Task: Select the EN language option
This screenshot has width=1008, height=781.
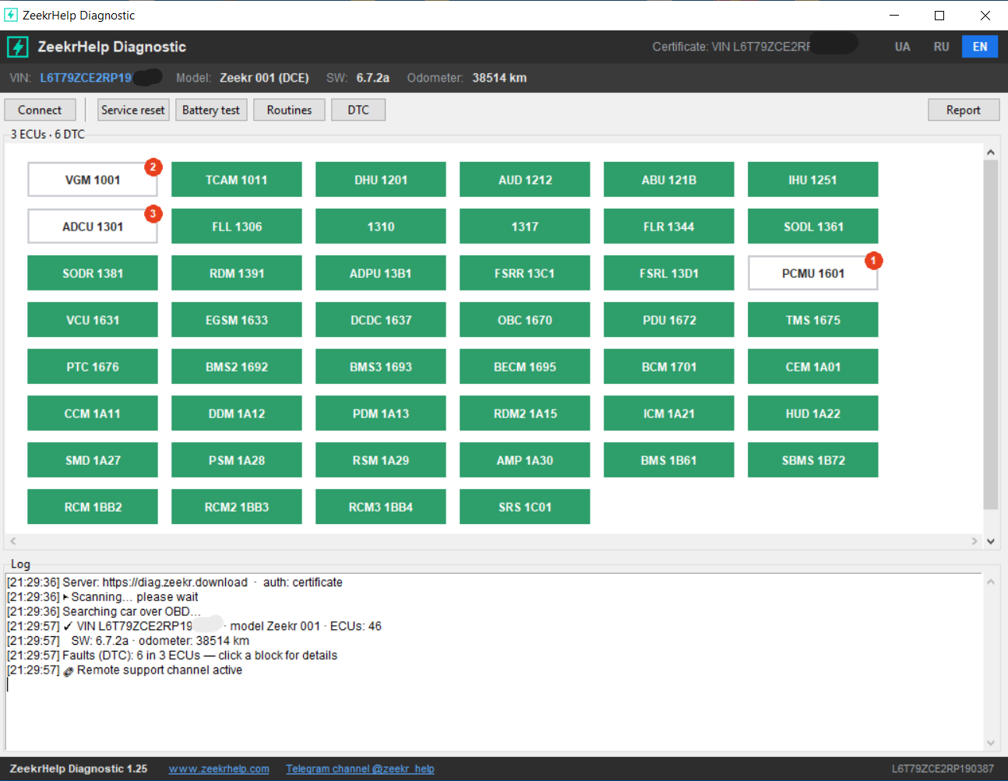Action: tap(980, 47)
